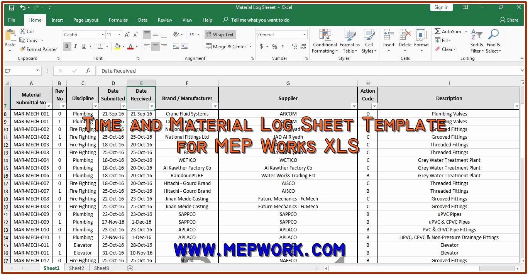Click Decrease Decimal icon

coord(304,46)
